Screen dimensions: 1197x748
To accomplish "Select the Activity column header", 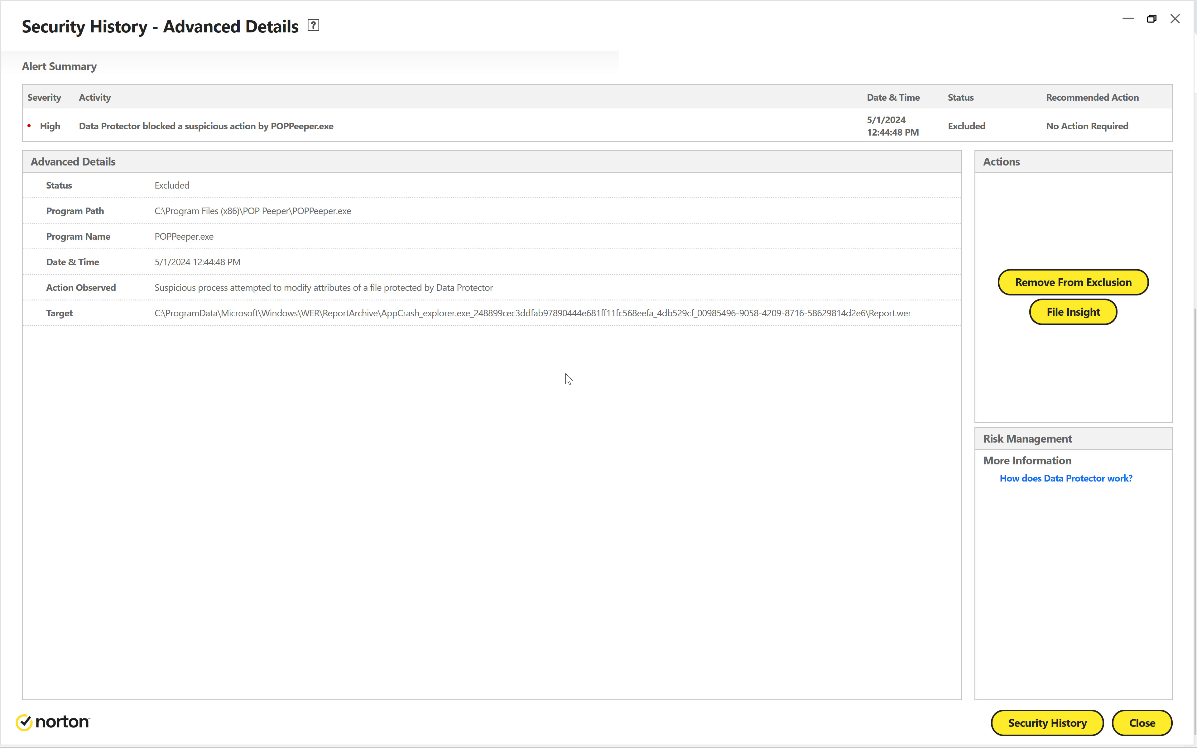I will [x=95, y=98].
